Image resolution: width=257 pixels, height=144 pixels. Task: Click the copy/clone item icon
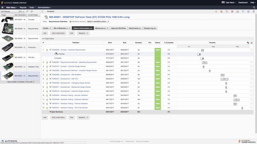coord(227,11)
